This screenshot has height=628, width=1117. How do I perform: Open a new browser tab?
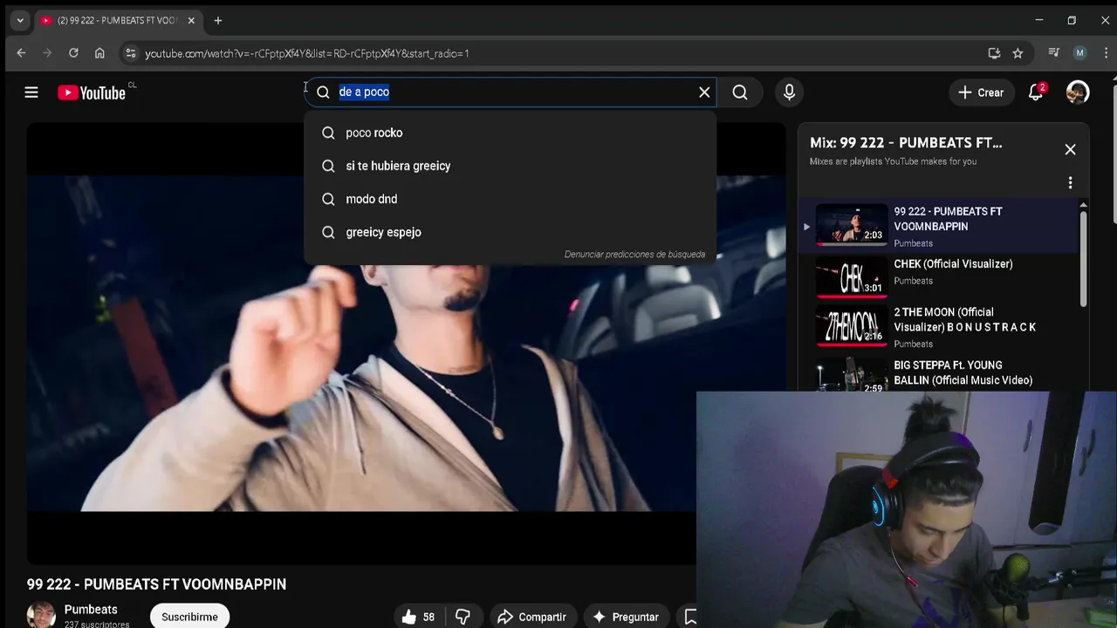(218, 20)
